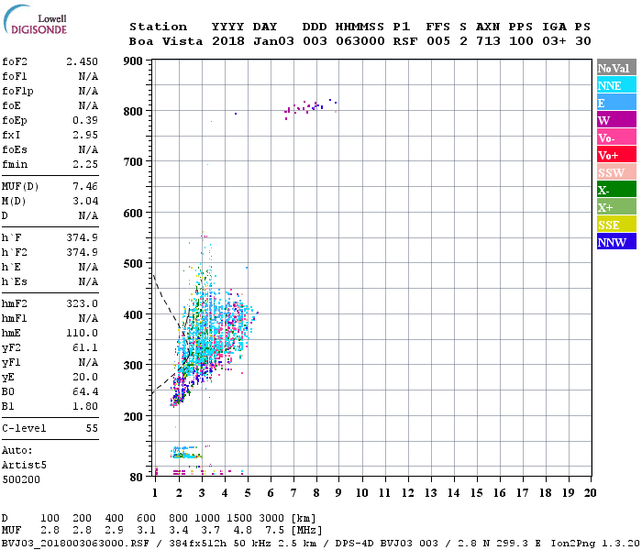Click the 80 km y-axis label

137,478
